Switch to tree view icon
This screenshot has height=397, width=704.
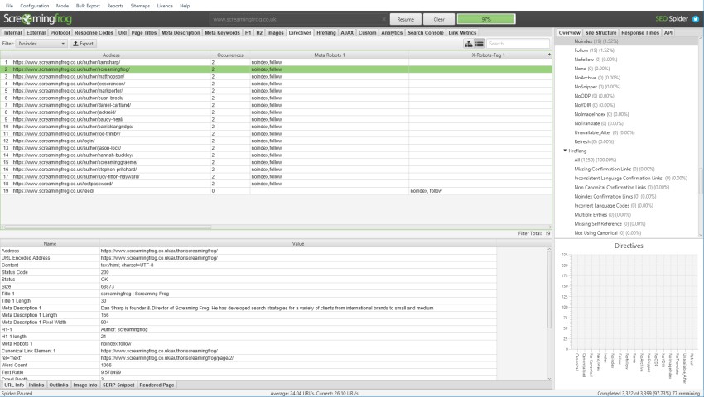click(x=468, y=44)
